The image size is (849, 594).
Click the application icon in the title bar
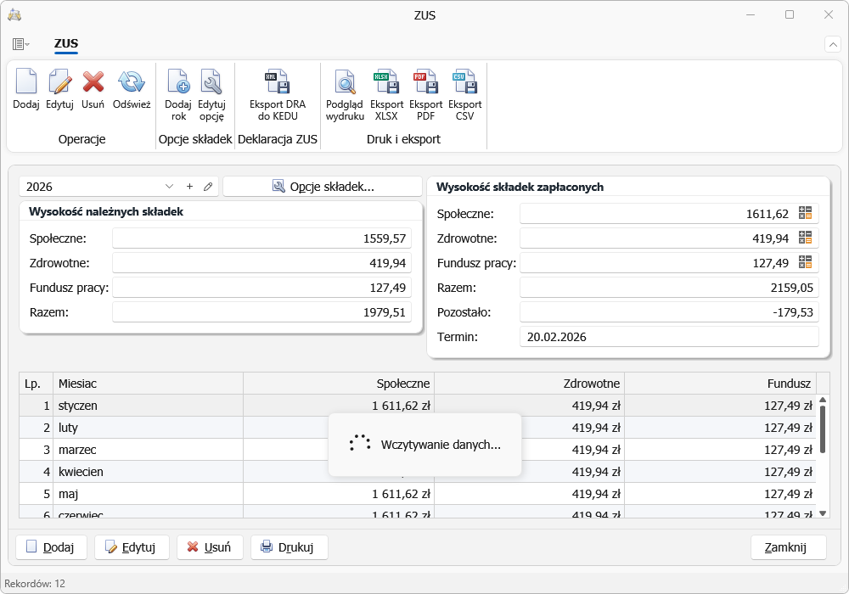tap(14, 14)
